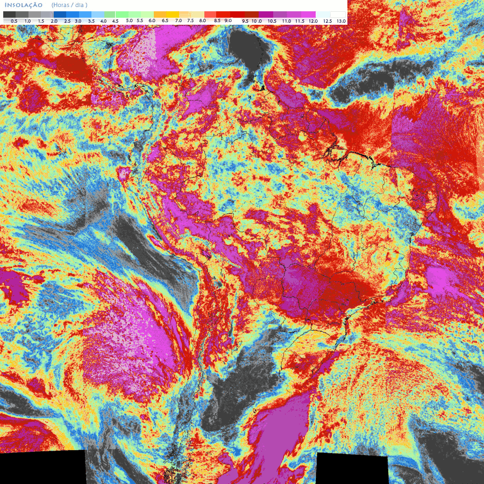This screenshot has width=484, height=484.
Task: Pick the 9.0 legend value
Action: pyautogui.click(x=228, y=20)
